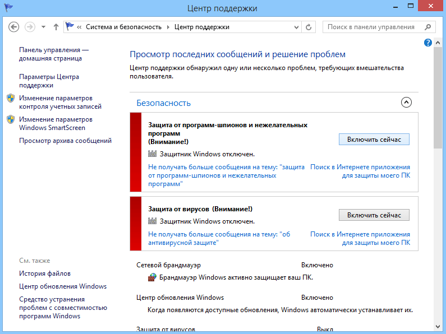Click 'Защита от вирусов (Внимание!)' heading
Screen dimensions: 446x334
click(200, 209)
